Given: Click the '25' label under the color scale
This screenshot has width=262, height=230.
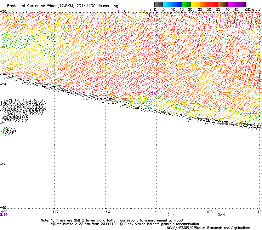Looking at the screenshot, I should click(x=200, y=9).
